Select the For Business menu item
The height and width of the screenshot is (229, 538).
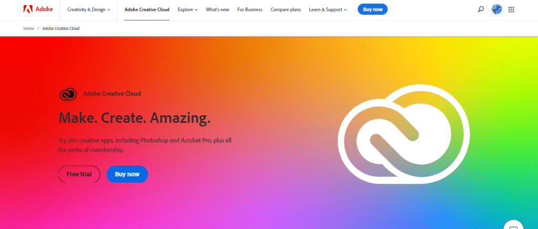point(250,9)
